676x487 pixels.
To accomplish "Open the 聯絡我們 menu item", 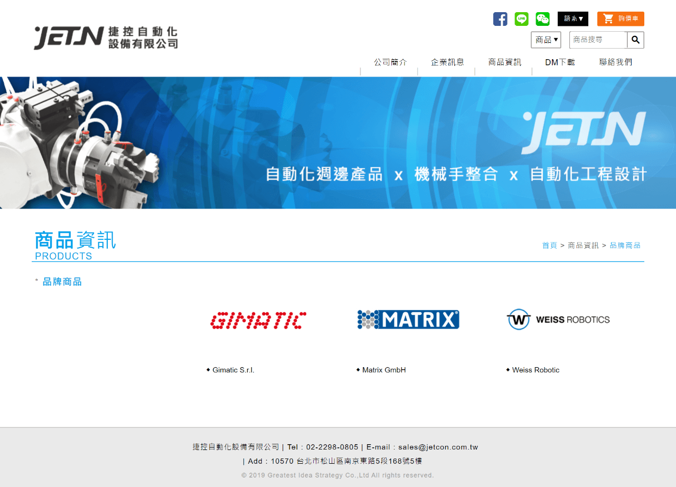I will point(615,62).
